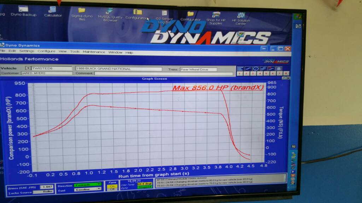
Task: Open the Help menu
Action: click(129, 53)
